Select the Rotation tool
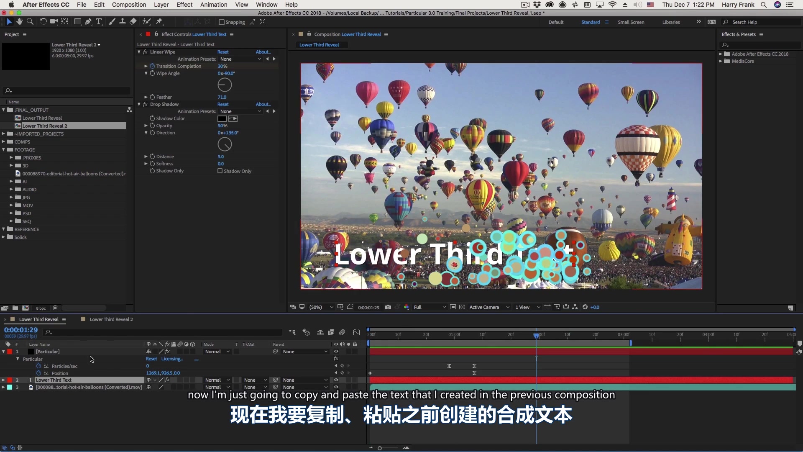803x452 pixels. [43, 21]
